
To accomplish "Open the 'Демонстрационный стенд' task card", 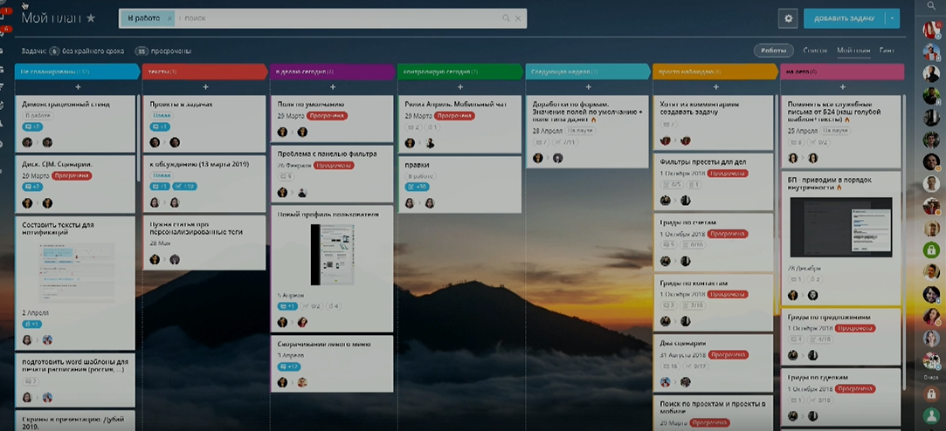I will (66, 105).
